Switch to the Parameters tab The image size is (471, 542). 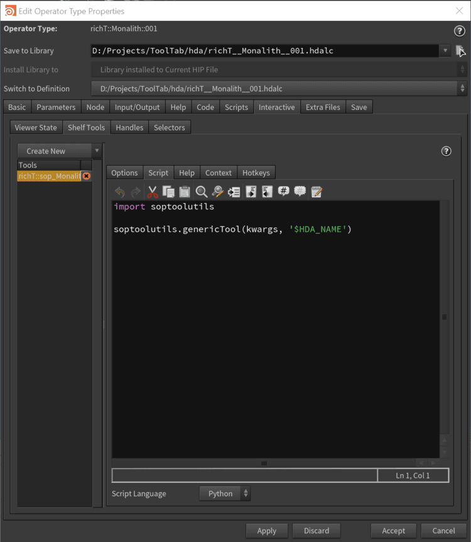[x=56, y=107]
